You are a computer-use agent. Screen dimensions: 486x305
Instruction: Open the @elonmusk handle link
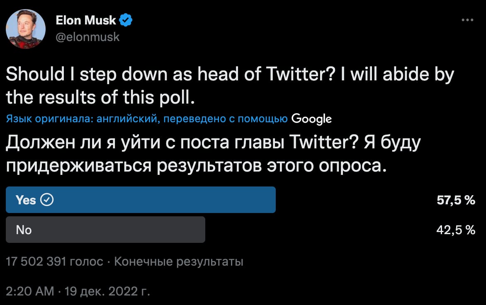[87, 37]
